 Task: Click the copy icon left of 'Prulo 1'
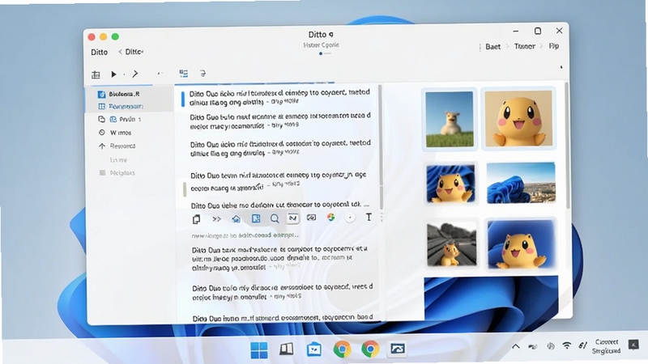(x=102, y=119)
